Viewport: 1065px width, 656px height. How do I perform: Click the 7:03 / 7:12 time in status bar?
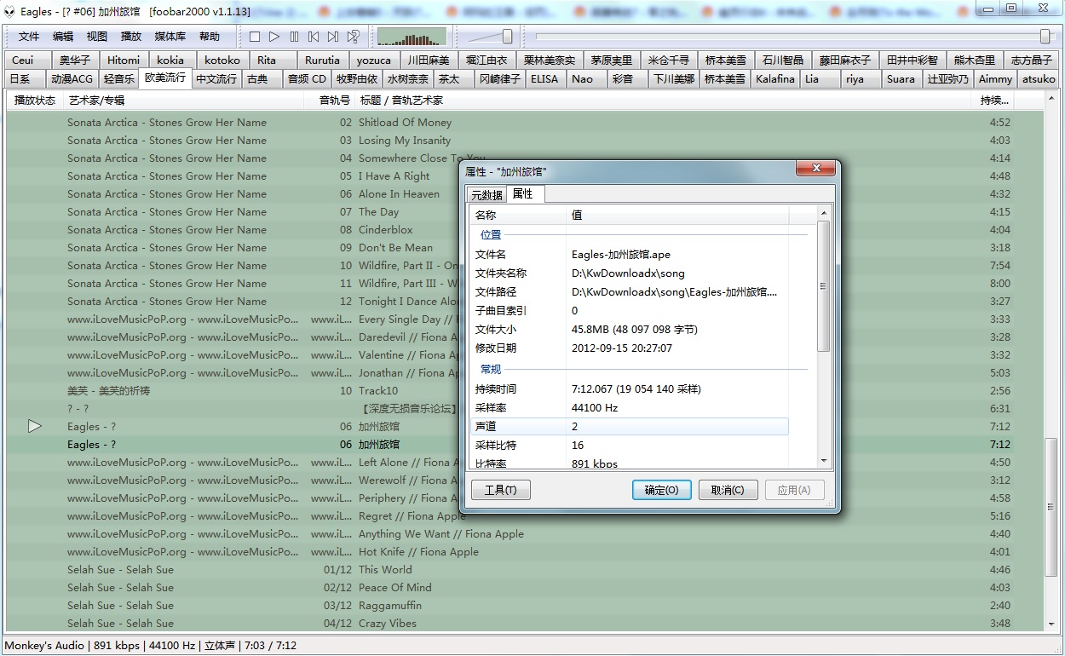tap(270, 646)
